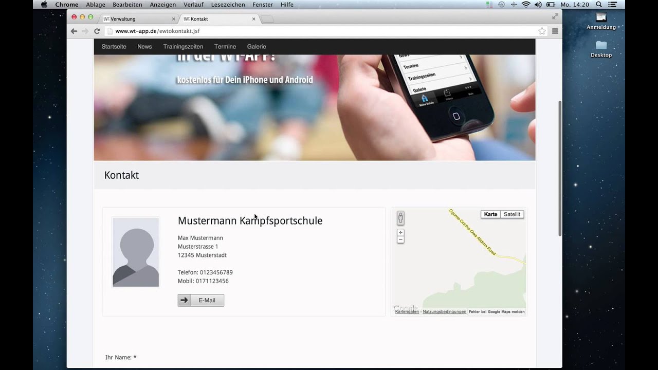Screen dimensions: 658x370
Task: Select the Mustermann Kampfsportschule heading
Action: [250, 221]
